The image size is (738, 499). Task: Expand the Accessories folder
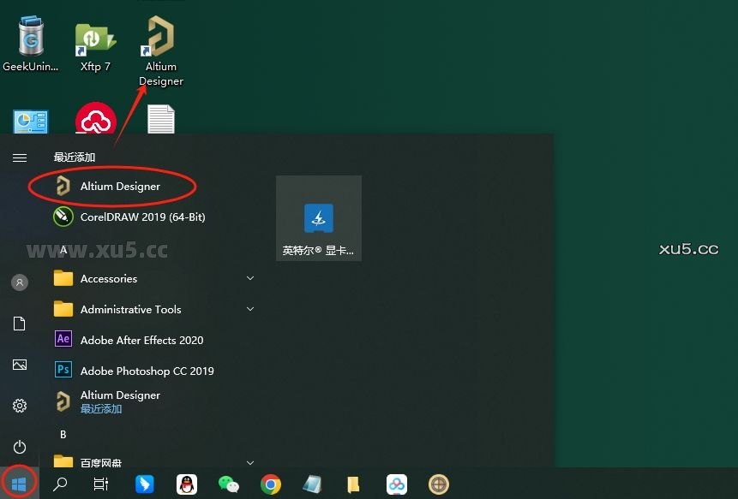click(108, 278)
